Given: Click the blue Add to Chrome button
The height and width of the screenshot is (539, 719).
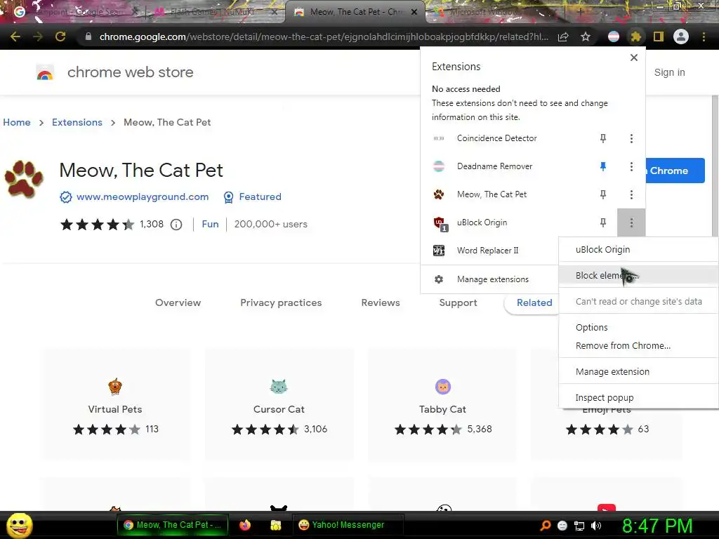Looking at the screenshot, I should [675, 171].
